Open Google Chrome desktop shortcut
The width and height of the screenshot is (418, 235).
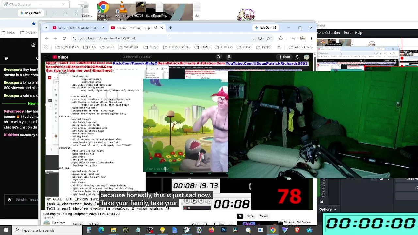point(103,11)
